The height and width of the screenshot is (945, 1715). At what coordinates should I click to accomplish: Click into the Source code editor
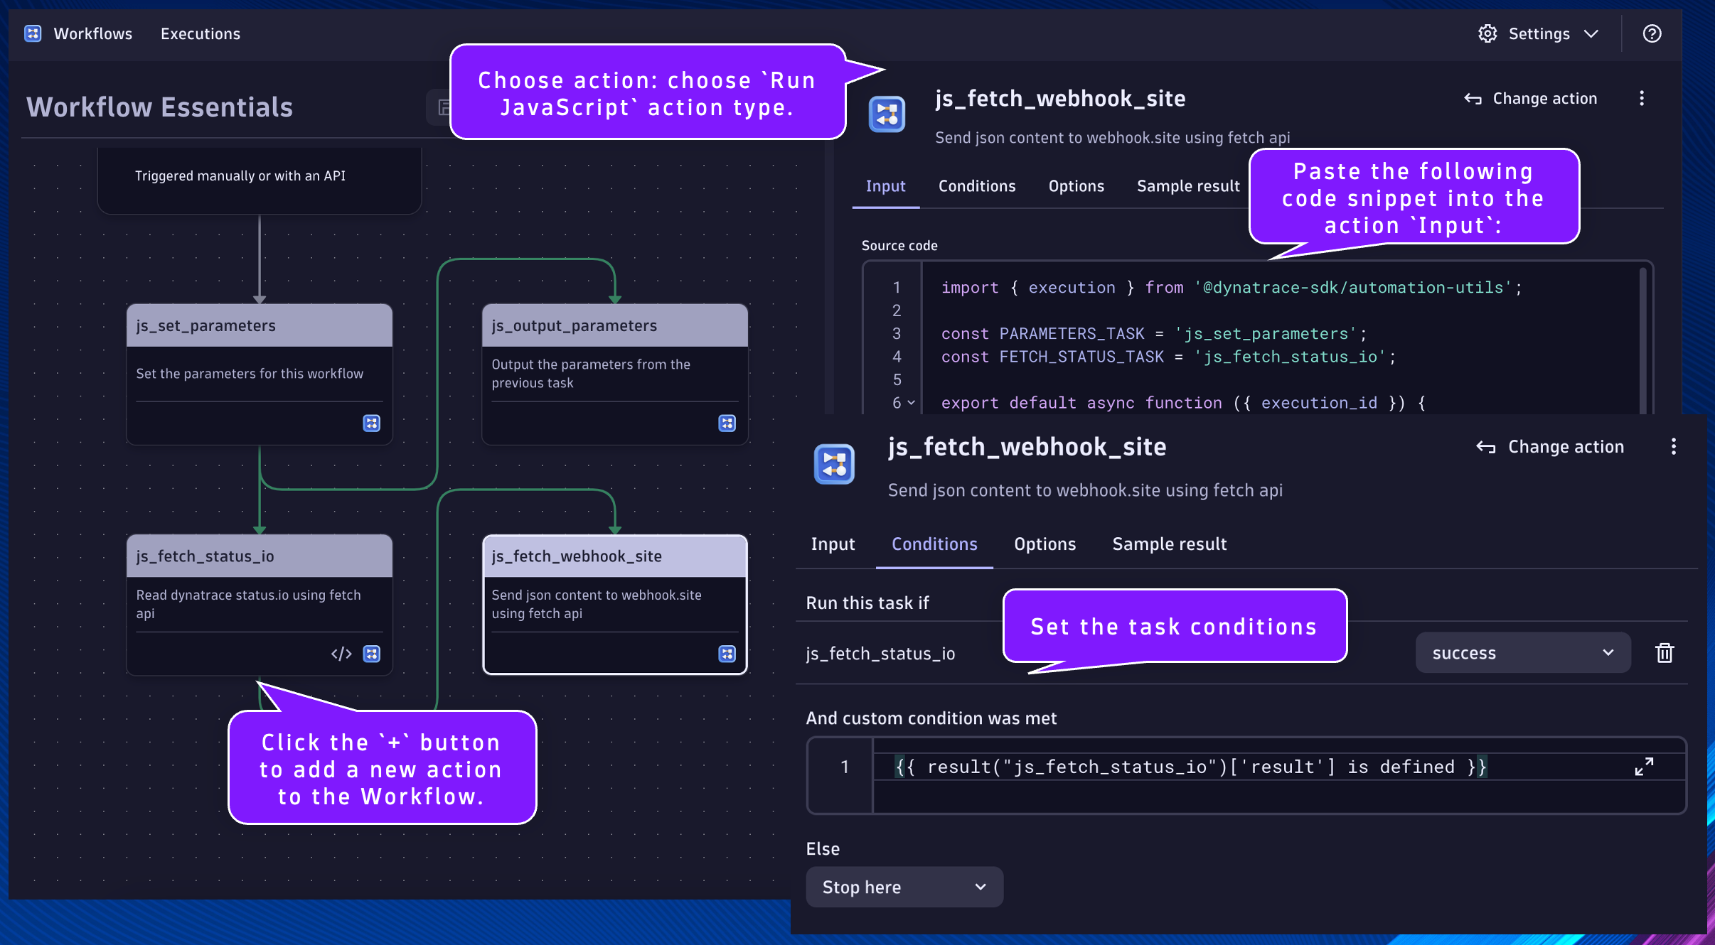[1257, 337]
